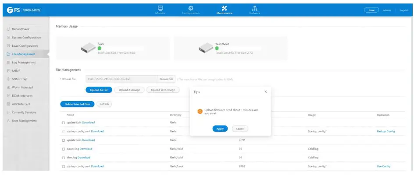
Task: Click the flash:/boot drive icon
Action: coord(206,47)
